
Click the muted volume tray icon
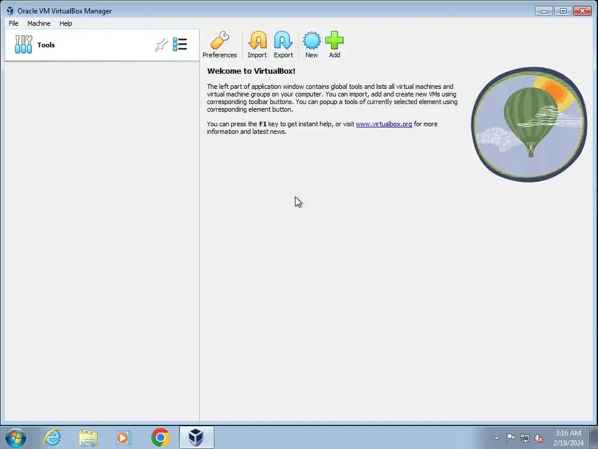pos(539,438)
